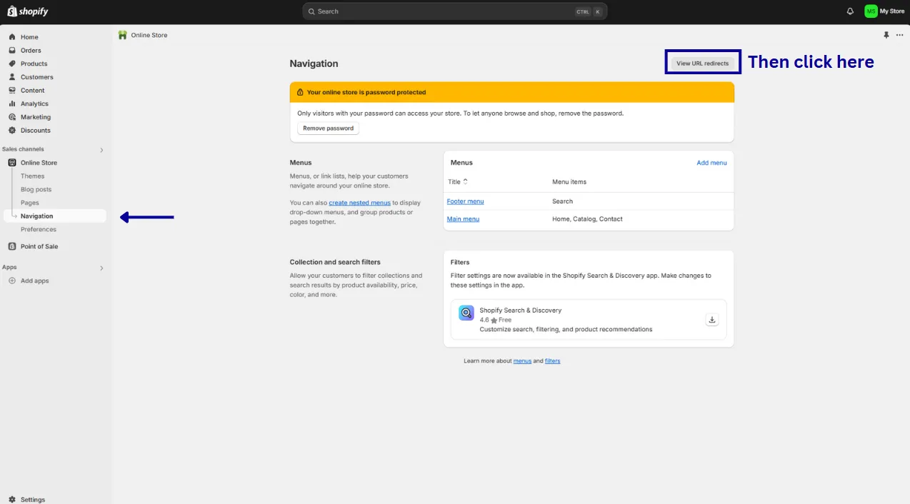Open the three-dot more actions menu

[x=899, y=35]
